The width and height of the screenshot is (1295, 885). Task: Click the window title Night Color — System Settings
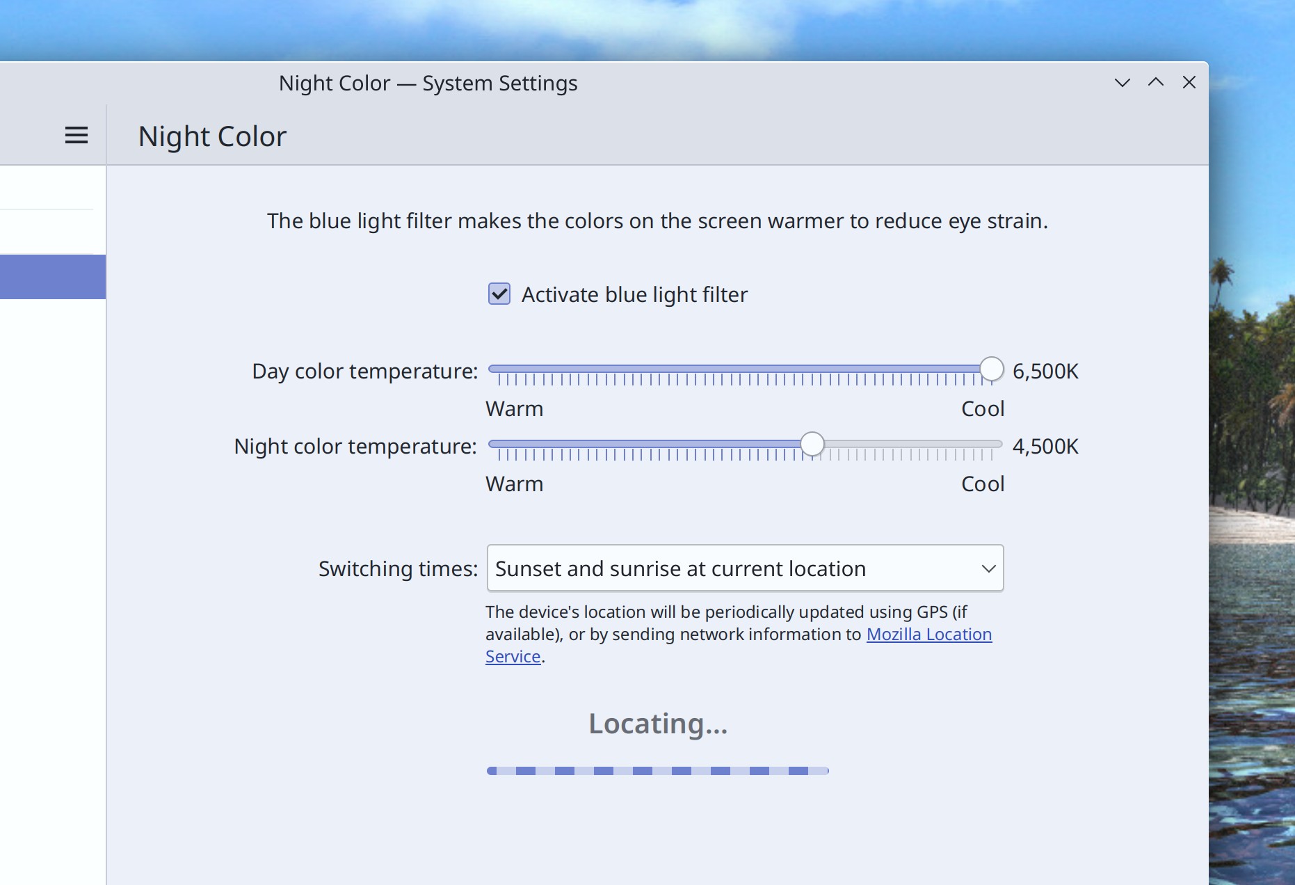pos(428,83)
